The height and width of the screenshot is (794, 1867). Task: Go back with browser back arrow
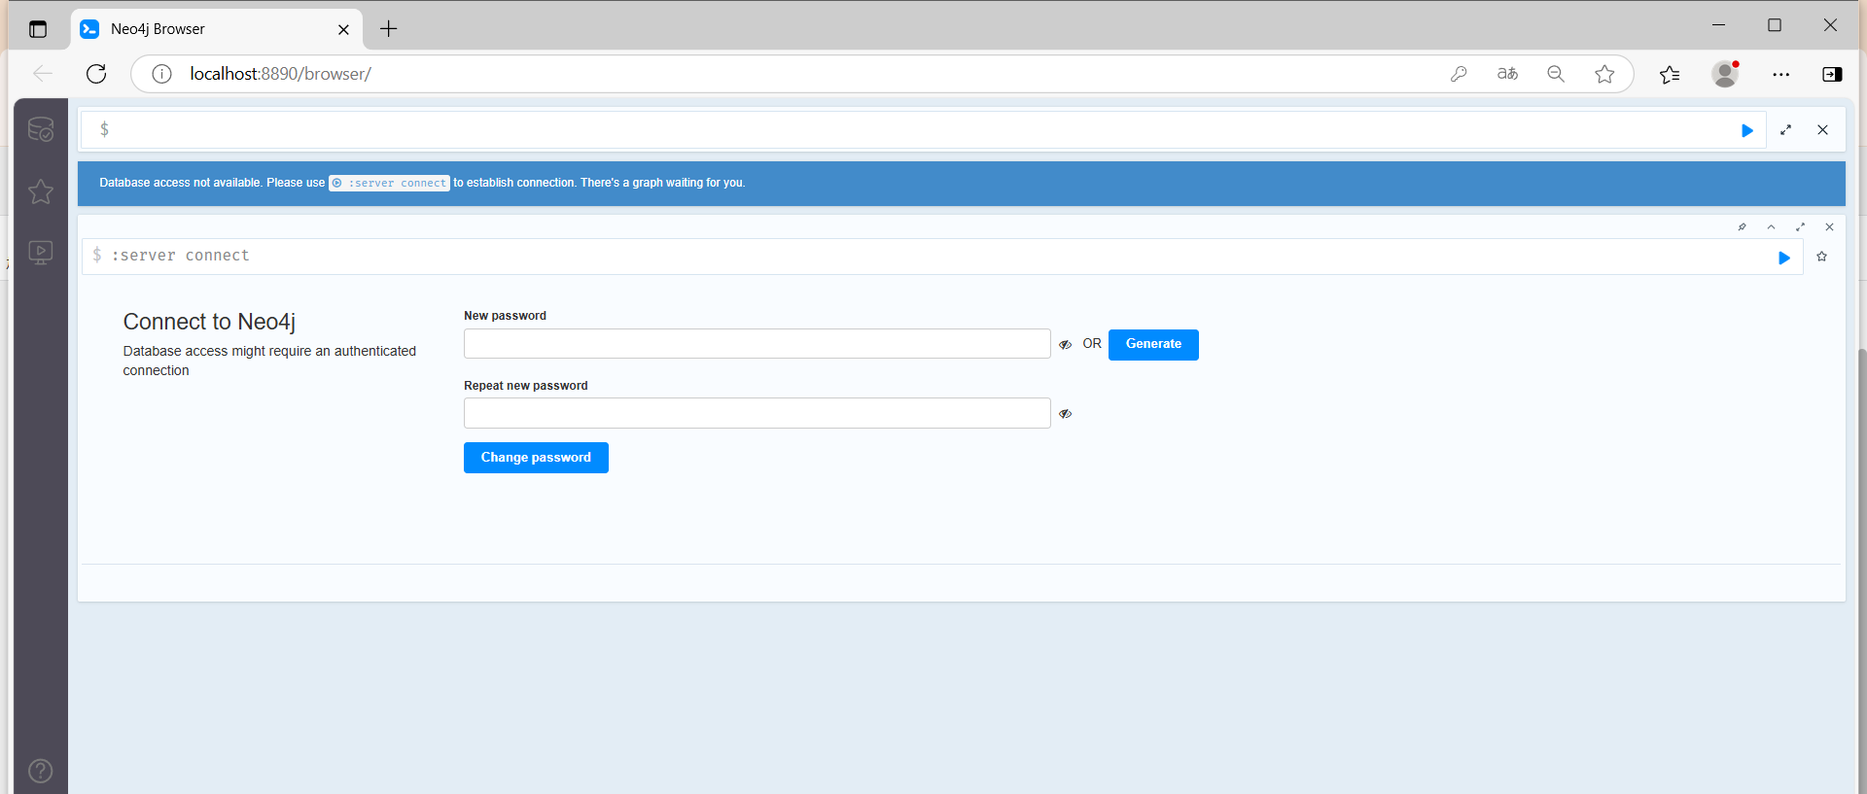(42, 74)
